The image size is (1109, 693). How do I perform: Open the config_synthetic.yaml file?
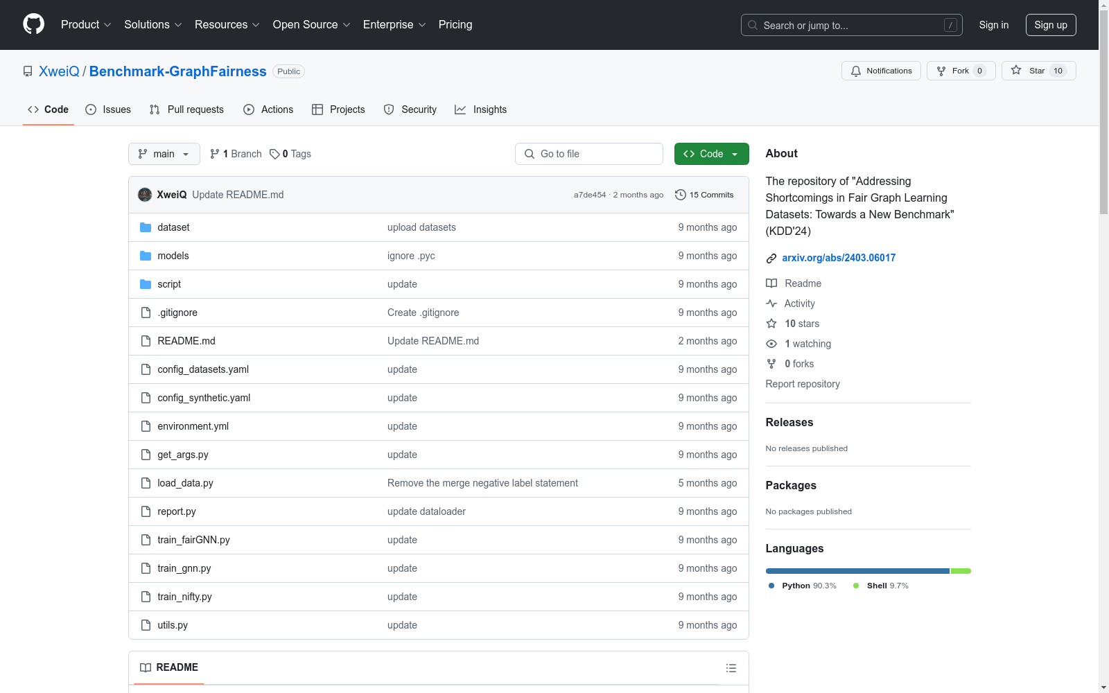(x=204, y=398)
